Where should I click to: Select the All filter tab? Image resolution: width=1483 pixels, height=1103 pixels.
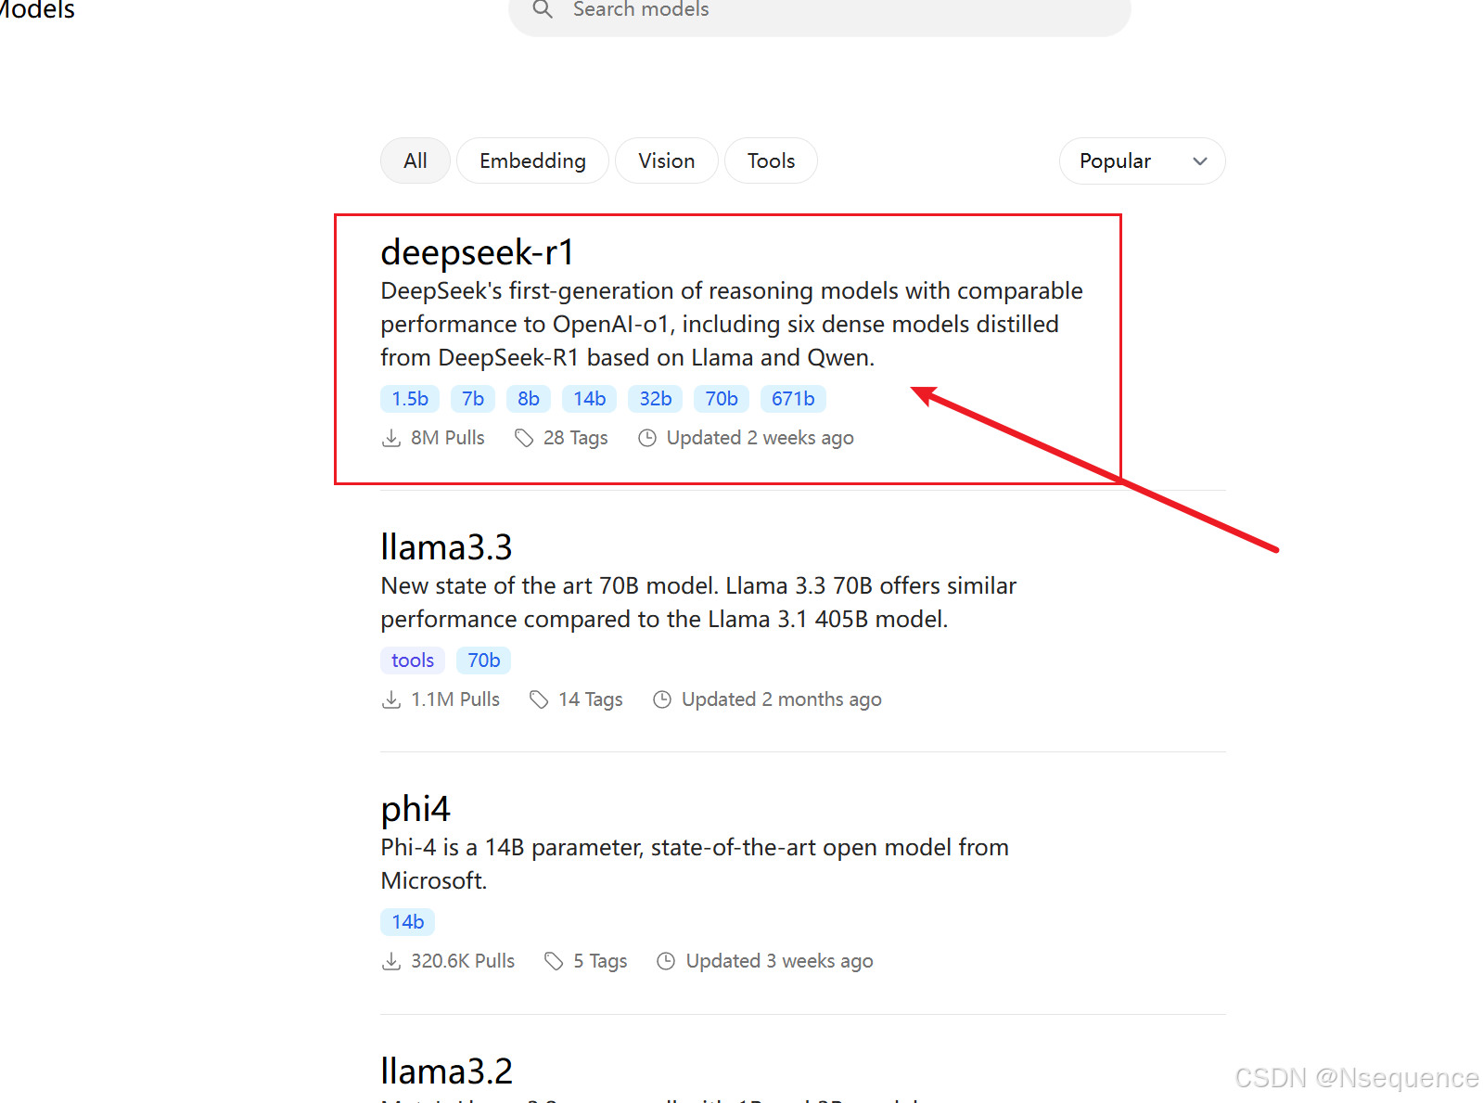415,160
